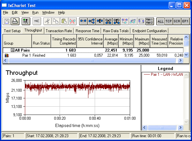Click the Measured Time (sec) column header
Screen dimensions: 192x141
(x=159, y=41)
